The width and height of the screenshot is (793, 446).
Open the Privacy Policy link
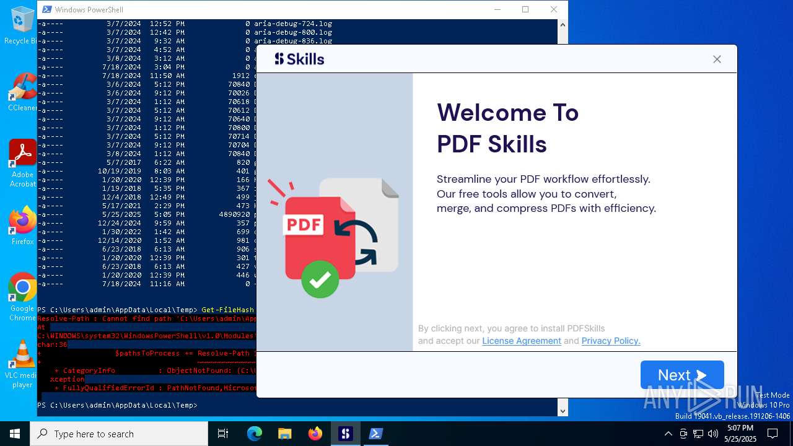611,341
